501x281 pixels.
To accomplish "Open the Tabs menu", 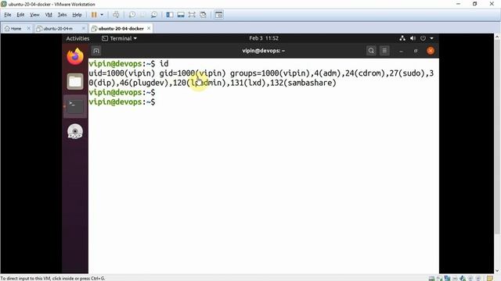I will pos(62,15).
